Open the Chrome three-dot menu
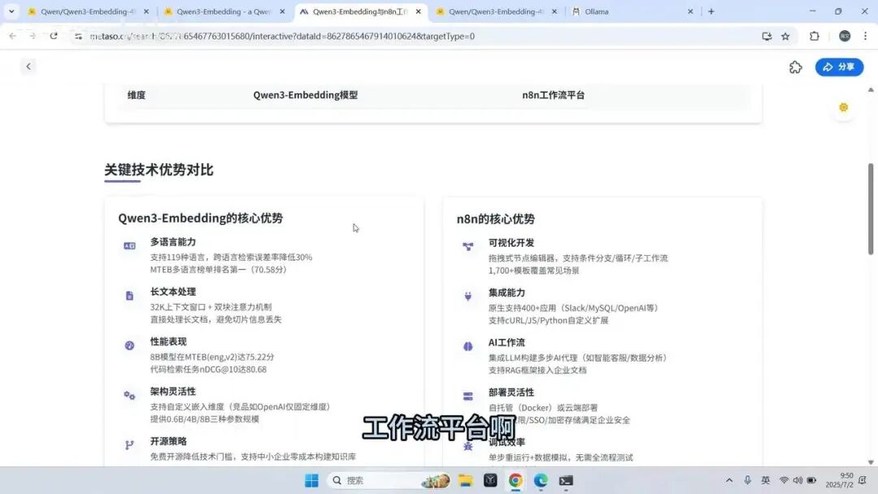Image resolution: width=878 pixels, height=494 pixels. (865, 36)
